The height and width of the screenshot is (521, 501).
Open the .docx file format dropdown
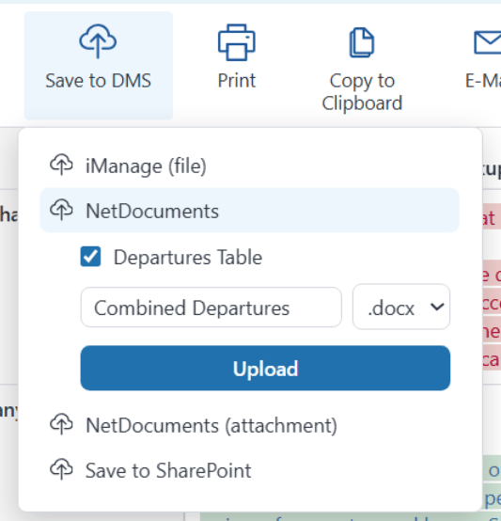click(x=401, y=307)
